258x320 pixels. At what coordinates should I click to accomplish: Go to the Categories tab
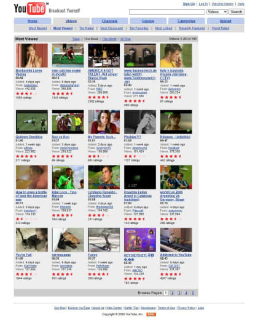186,21
